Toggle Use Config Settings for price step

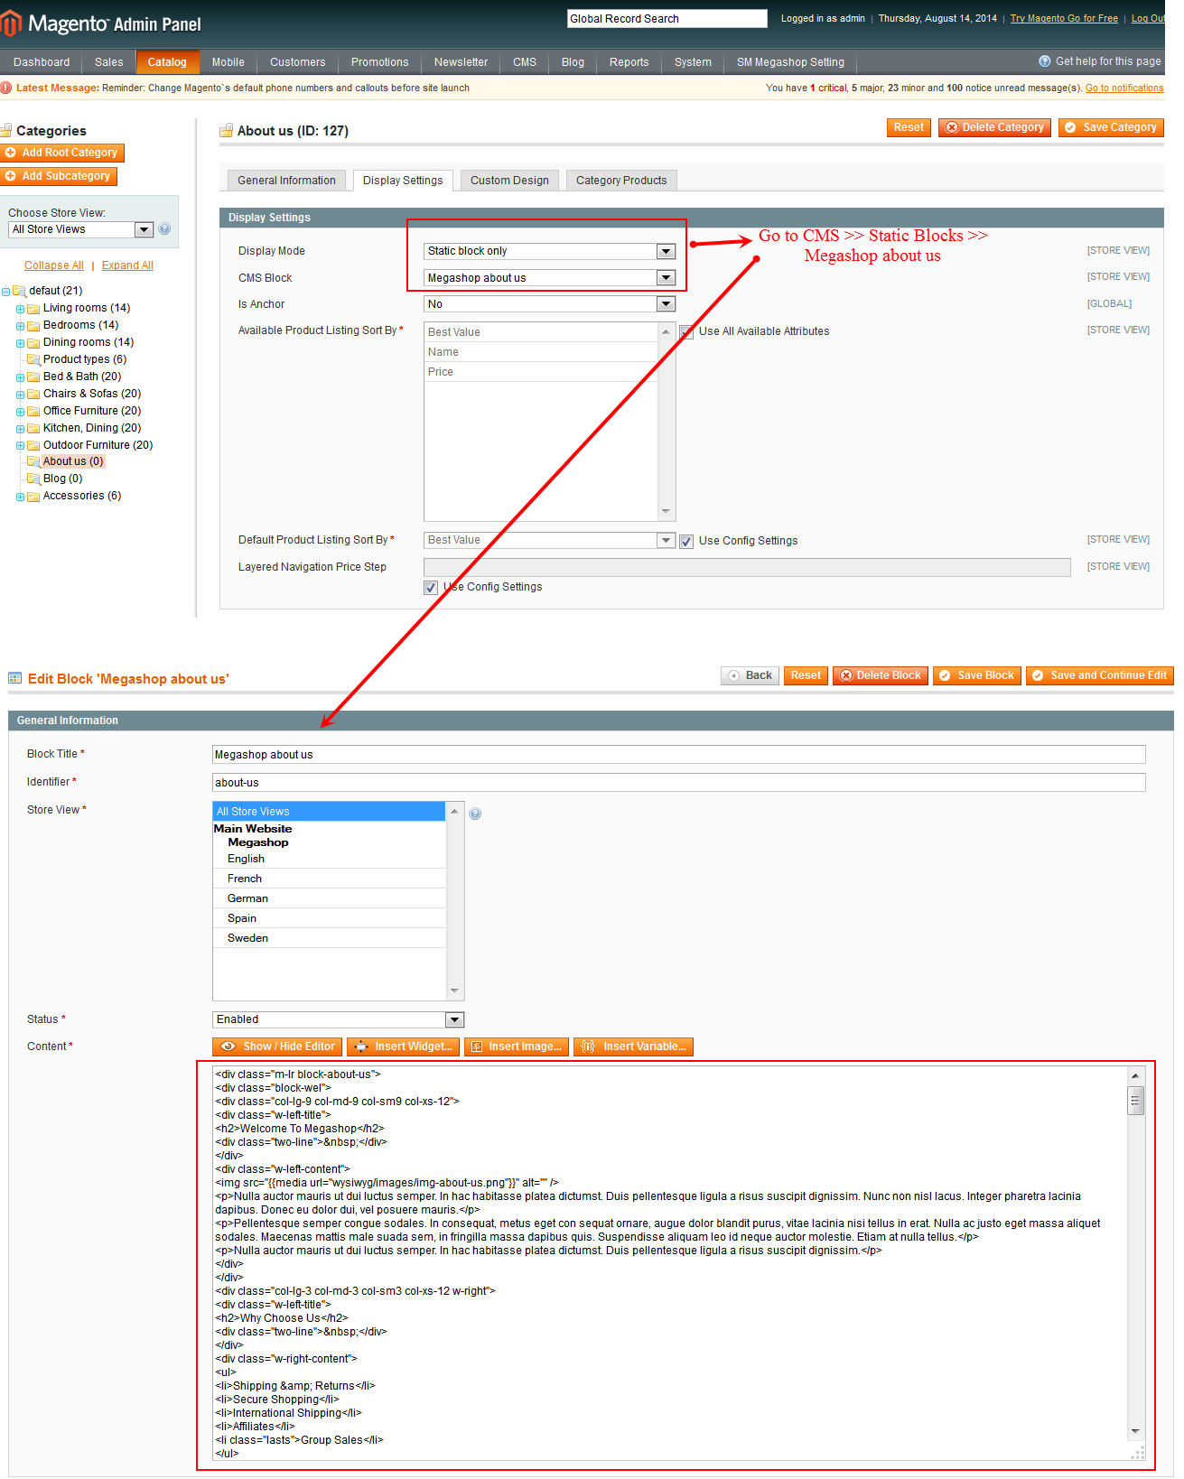coord(431,588)
